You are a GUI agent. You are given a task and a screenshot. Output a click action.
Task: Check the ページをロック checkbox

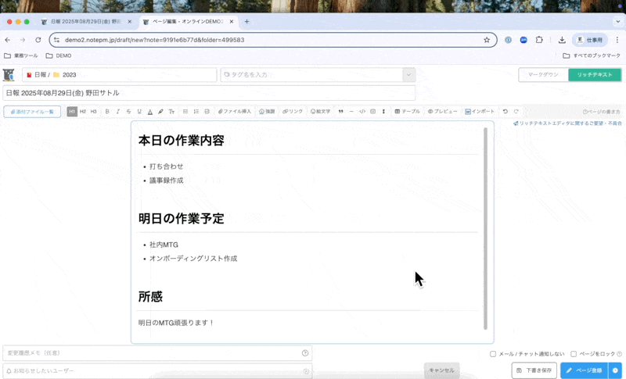pos(574,354)
